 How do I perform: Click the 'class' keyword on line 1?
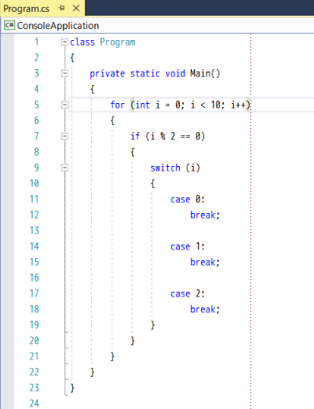[82, 42]
